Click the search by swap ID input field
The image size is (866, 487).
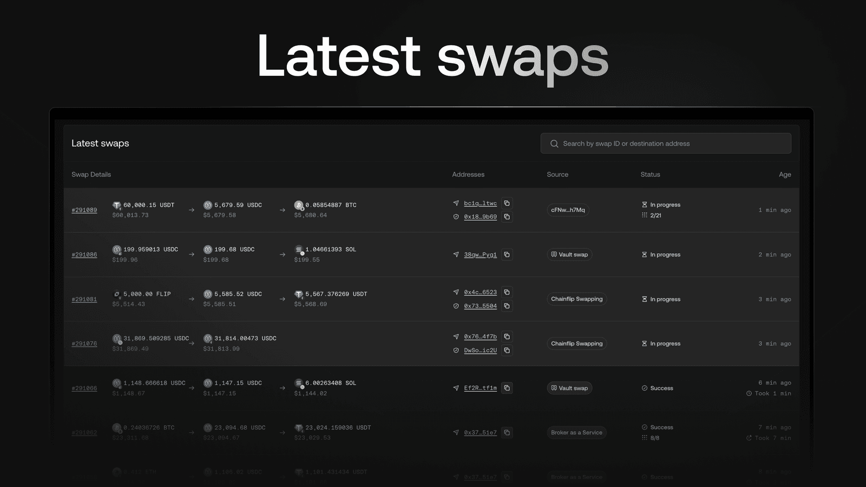(x=666, y=143)
